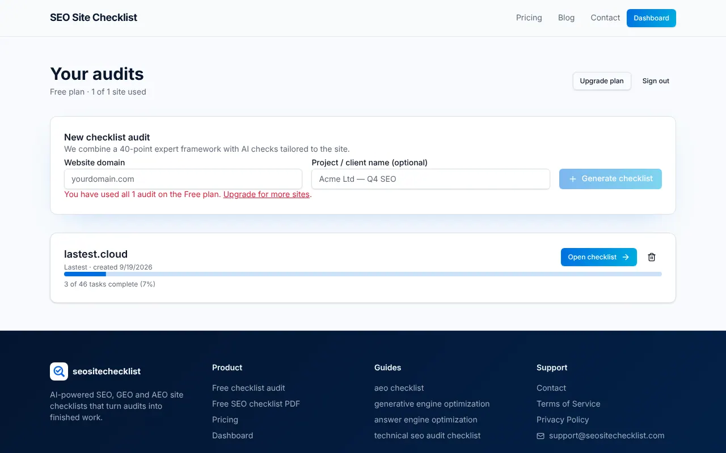Click the Upgrade plan button
Image resolution: width=726 pixels, height=453 pixels.
tap(602, 81)
